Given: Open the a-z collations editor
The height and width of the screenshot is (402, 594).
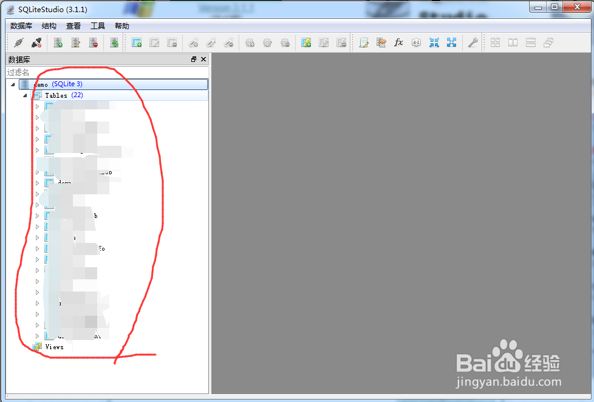Looking at the screenshot, I should (x=416, y=43).
